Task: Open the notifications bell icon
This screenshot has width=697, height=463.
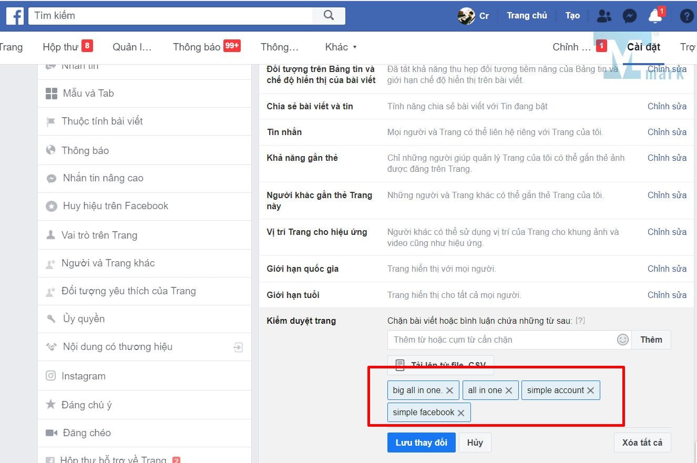Action: pos(655,16)
